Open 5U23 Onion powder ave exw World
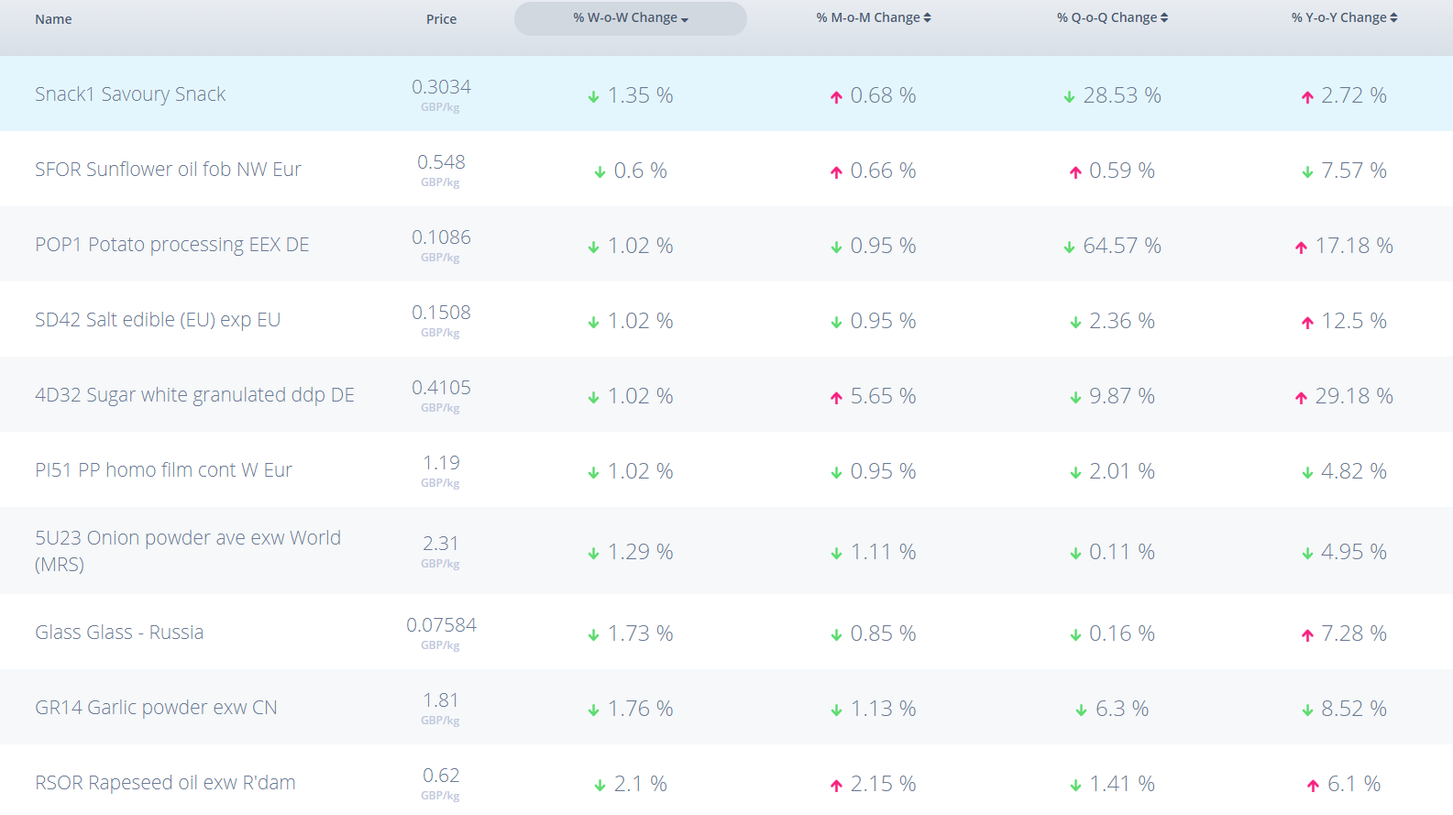The image size is (1453, 815). coord(188,551)
